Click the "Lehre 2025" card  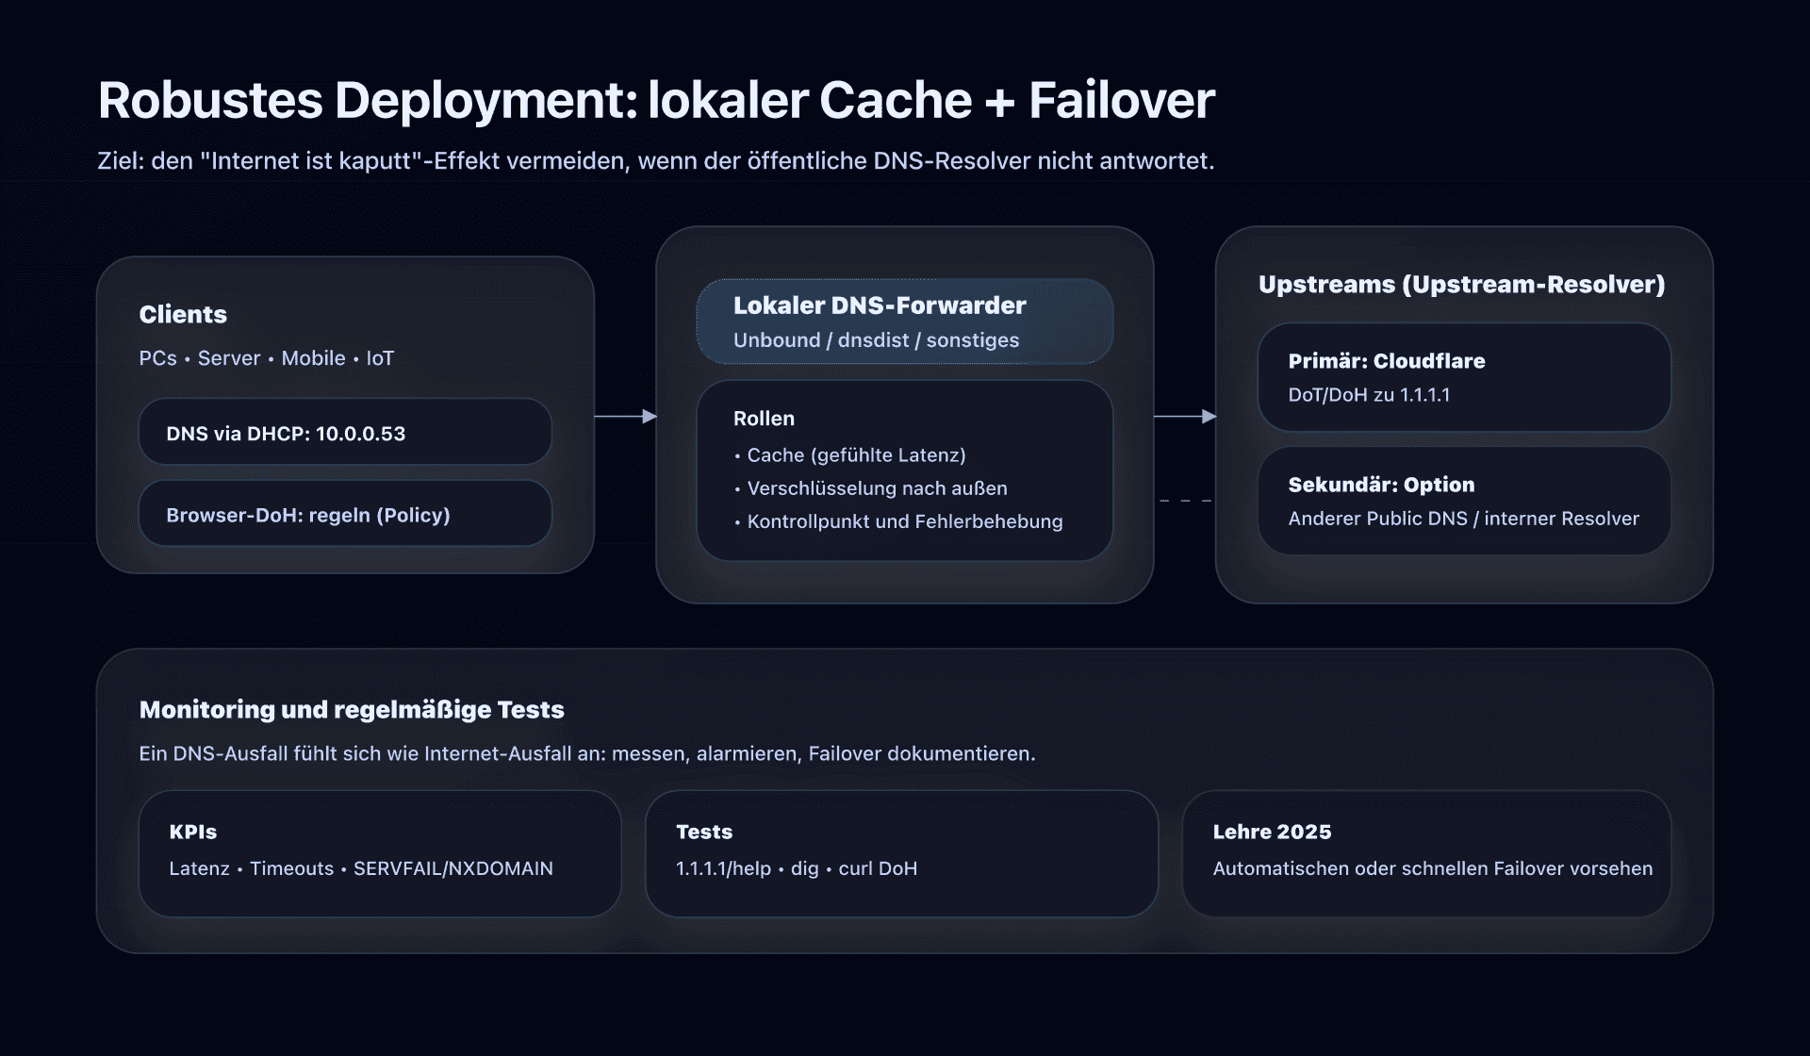[x=1426, y=851]
